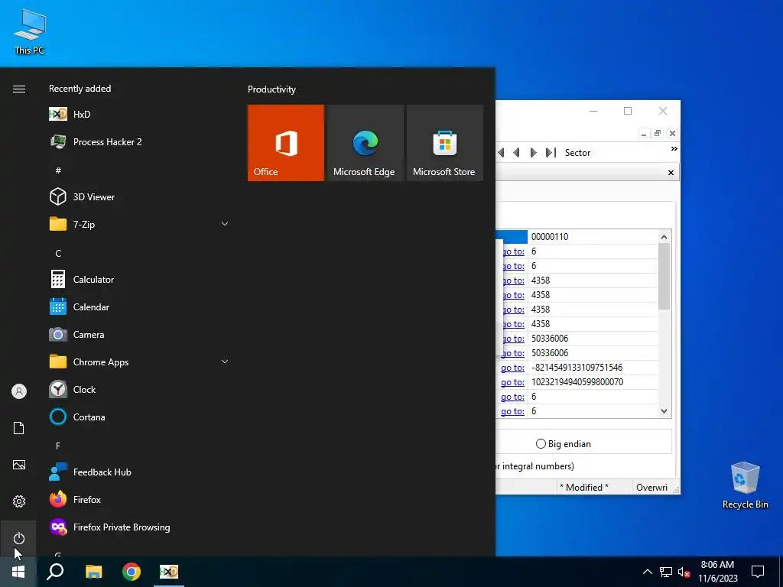Screen dimensions: 783x587
Task: Expand the 7-Zip folder chevron
Action: coord(225,224)
